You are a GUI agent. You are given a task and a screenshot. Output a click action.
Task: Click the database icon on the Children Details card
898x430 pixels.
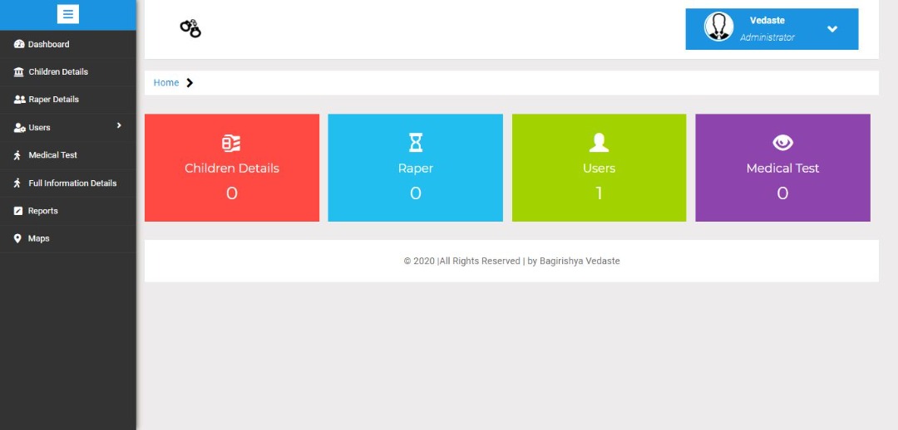pos(231,143)
